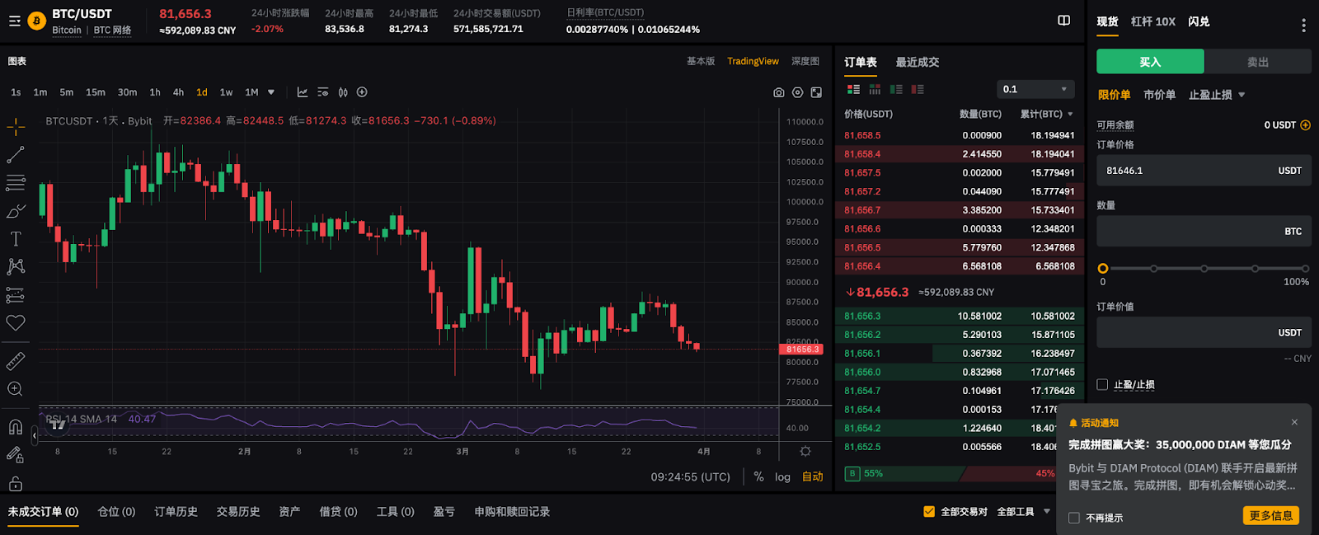Image resolution: width=1319 pixels, height=535 pixels.
Task: Switch to the recent trades tab
Action: coord(918,62)
